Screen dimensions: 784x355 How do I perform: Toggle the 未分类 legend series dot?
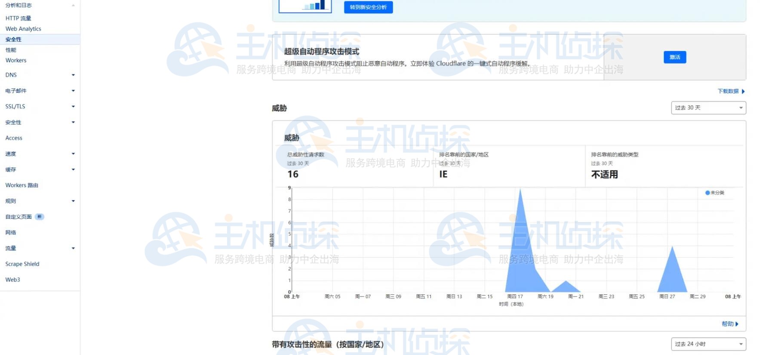pos(707,193)
